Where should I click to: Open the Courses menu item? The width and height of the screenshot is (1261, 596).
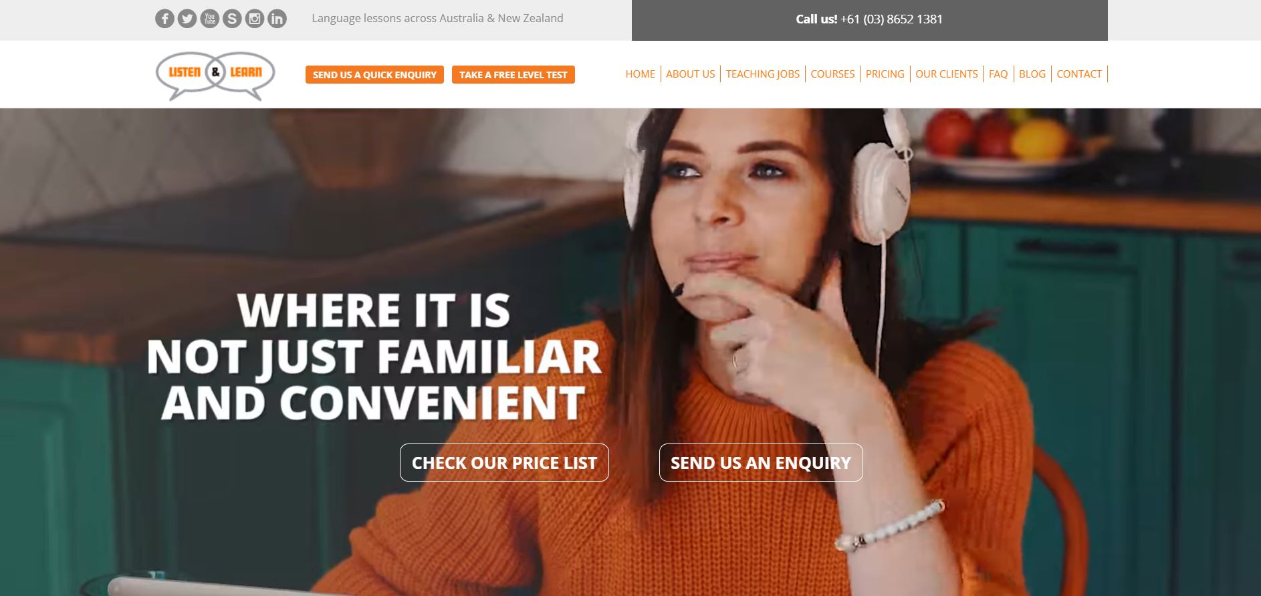coord(832,74)
